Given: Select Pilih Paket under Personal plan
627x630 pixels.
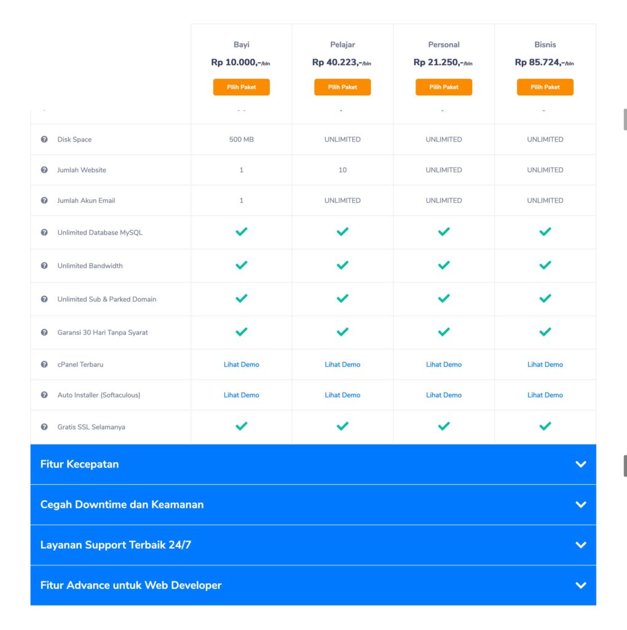Looking at the screenshot, I should 444,87.
